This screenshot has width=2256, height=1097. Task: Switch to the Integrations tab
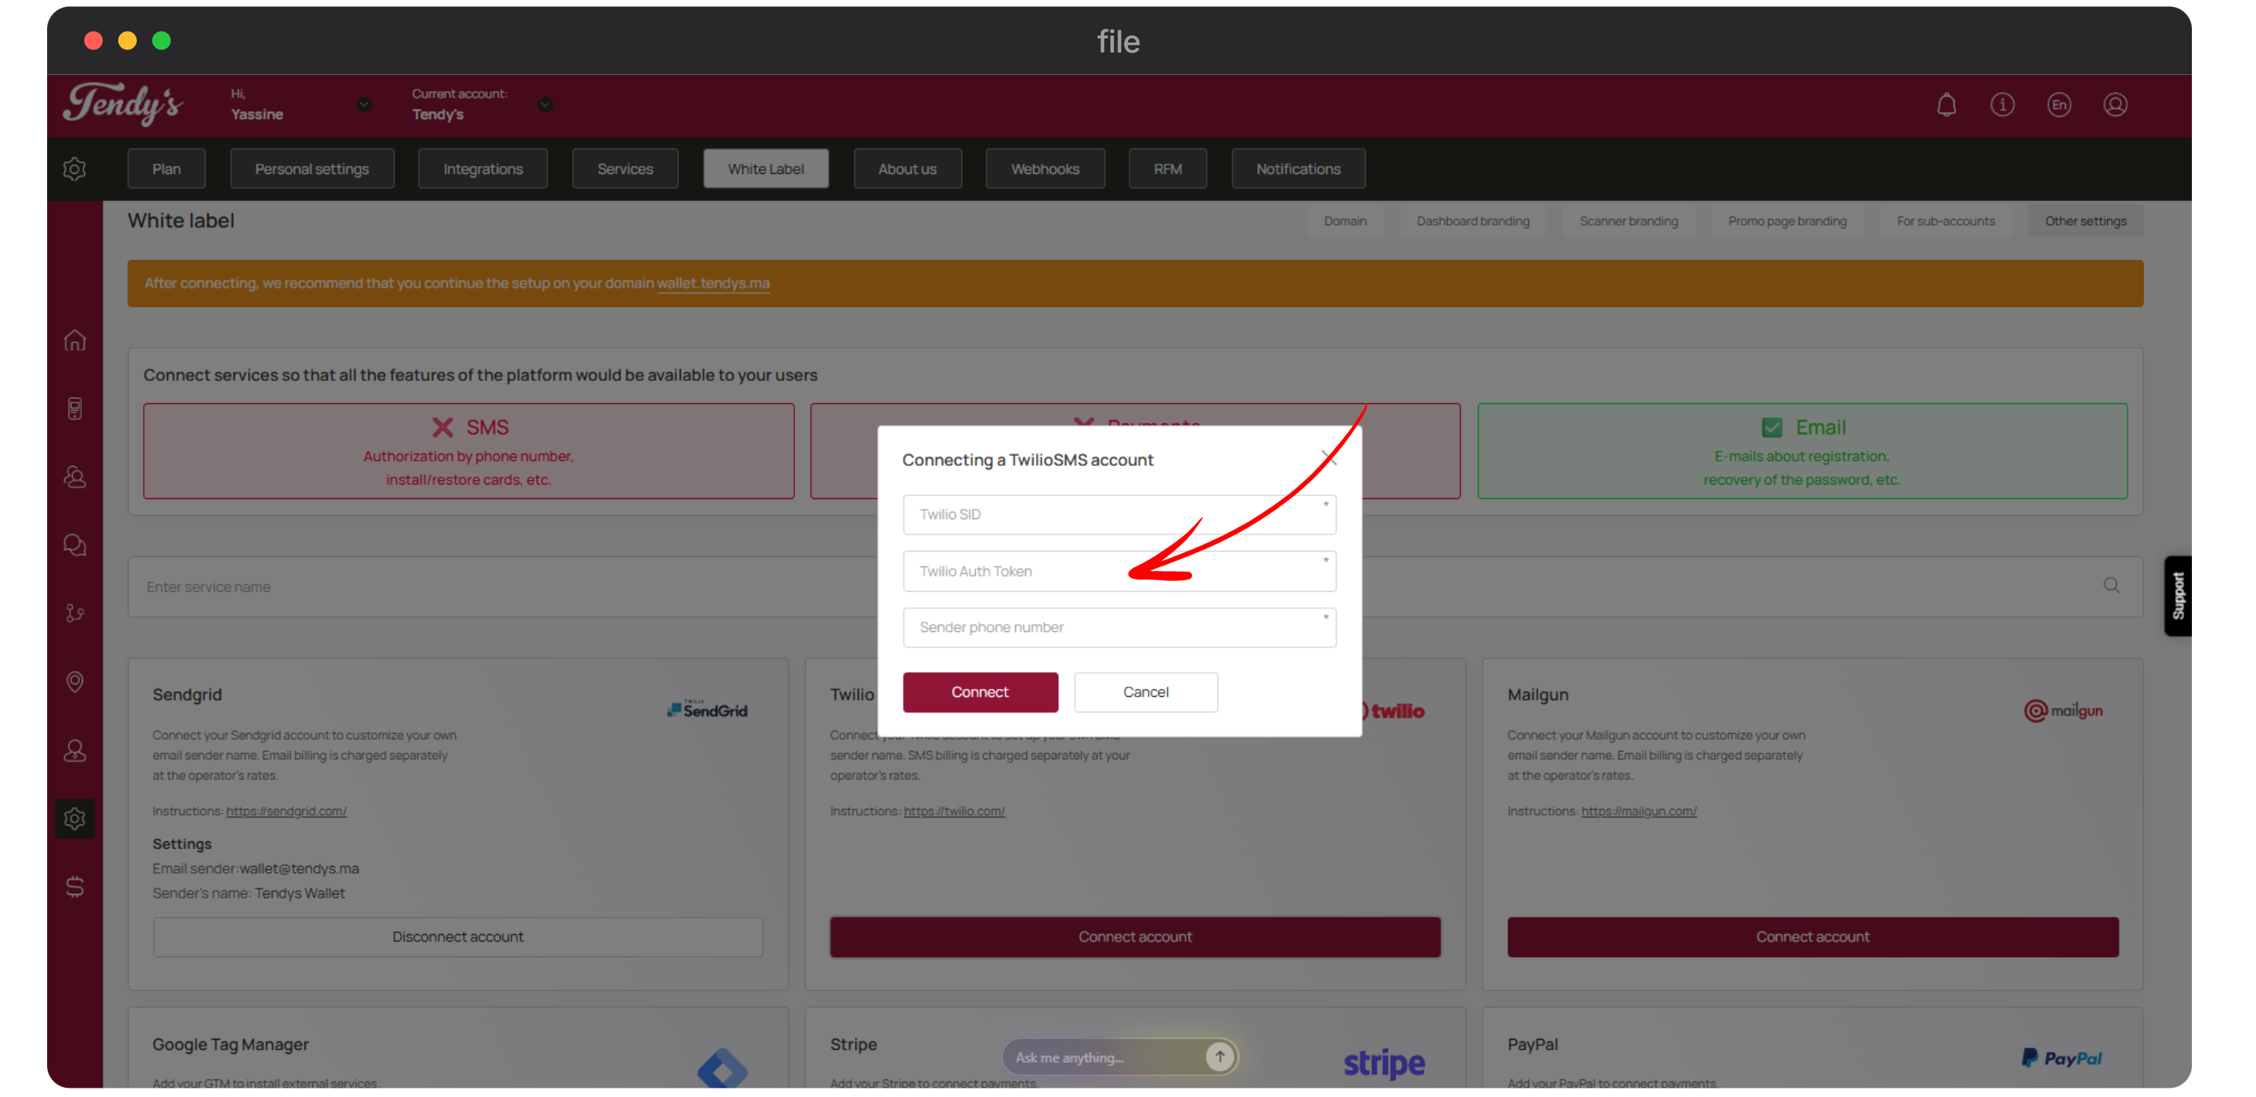483,169
